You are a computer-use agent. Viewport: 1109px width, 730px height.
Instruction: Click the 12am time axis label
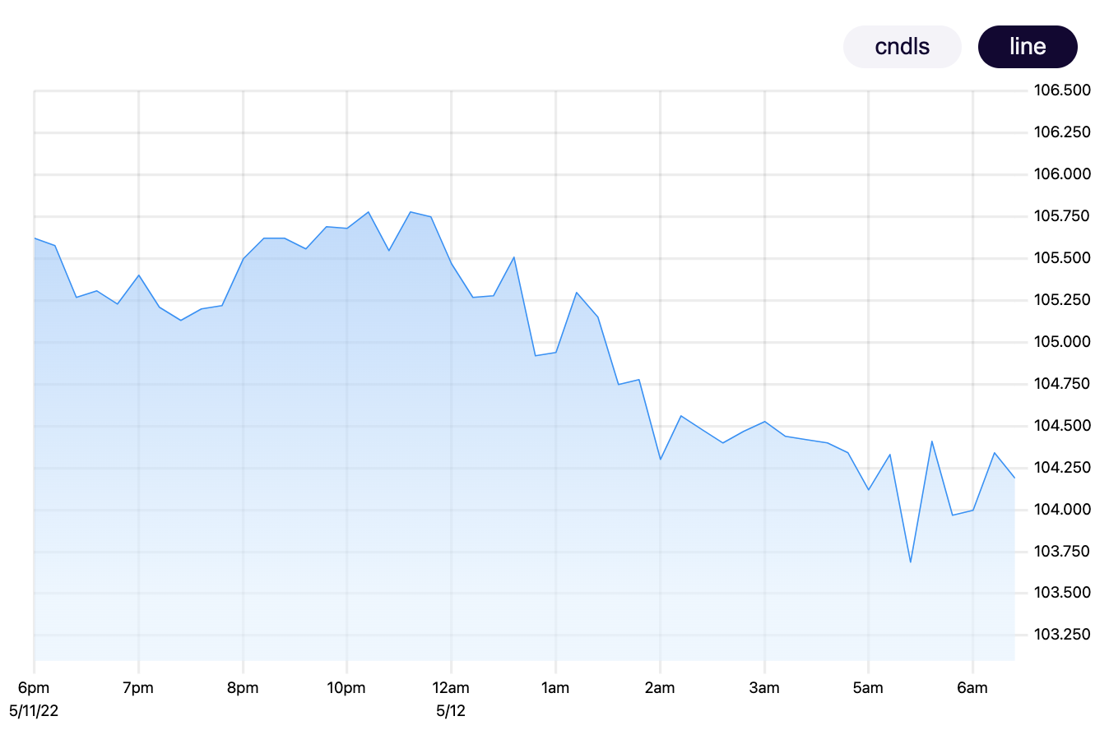[452, 687]
